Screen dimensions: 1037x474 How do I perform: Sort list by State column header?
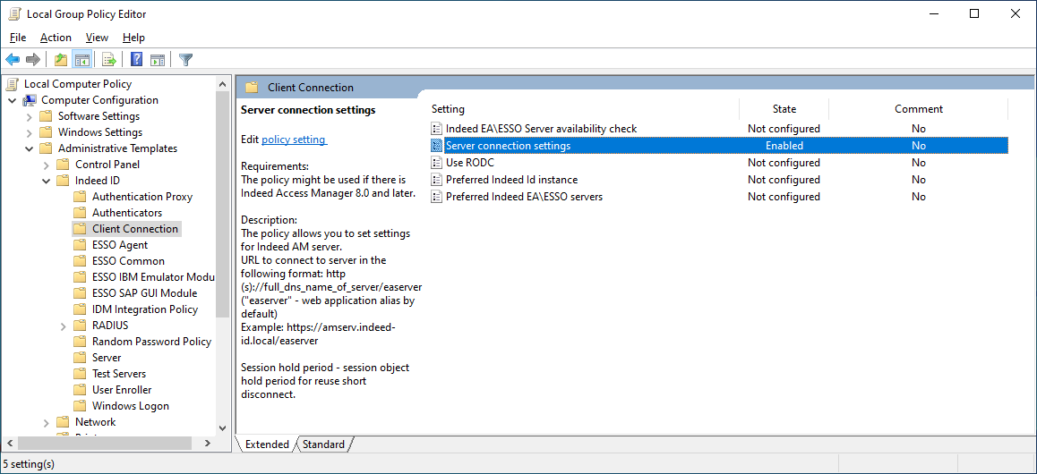[784, 109]
